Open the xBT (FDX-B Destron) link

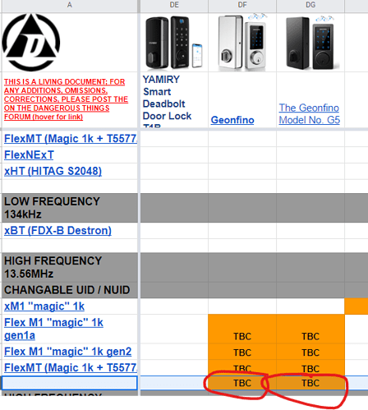point(57,231)
